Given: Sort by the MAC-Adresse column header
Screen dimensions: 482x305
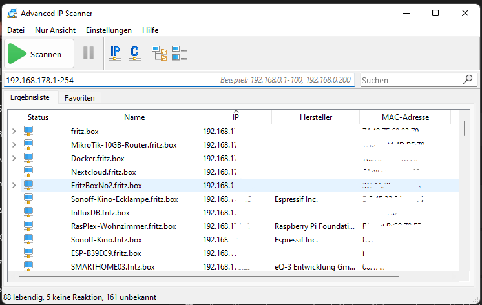Looking at the screenshot, I should coord(405,117).
